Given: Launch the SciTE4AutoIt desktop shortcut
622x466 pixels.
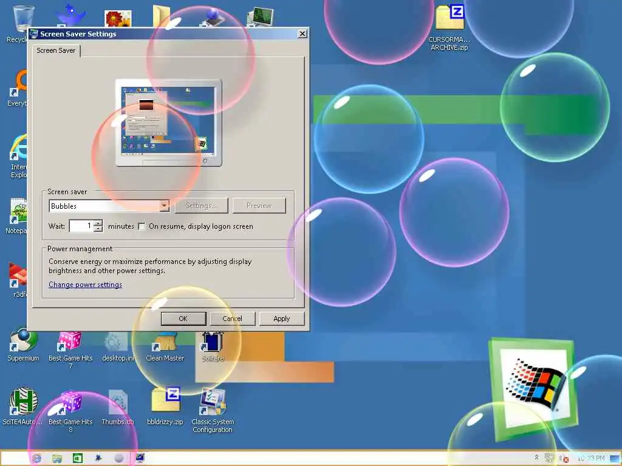Looking at the screenshot, I should click(x=23, y=406).
